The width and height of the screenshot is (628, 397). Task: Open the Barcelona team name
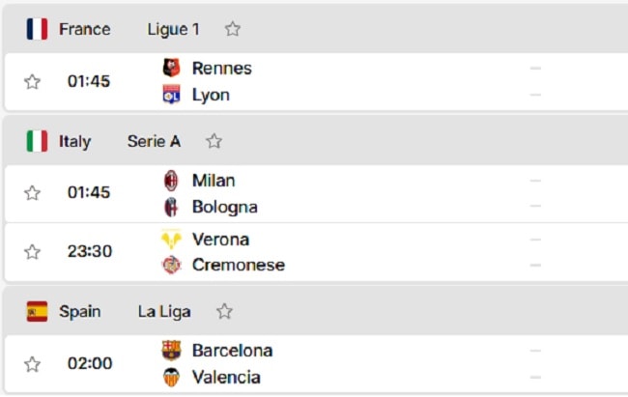click(232, 351)
